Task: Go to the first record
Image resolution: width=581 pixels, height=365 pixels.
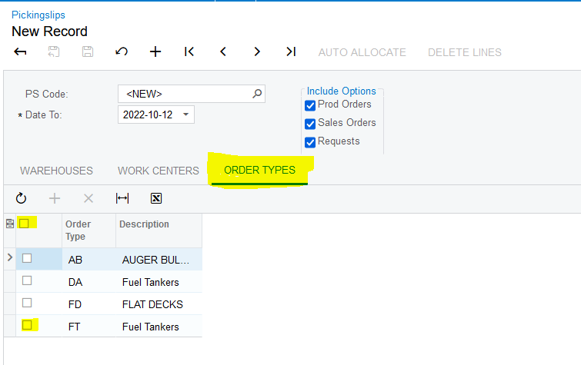Action: tap(189, 51)
